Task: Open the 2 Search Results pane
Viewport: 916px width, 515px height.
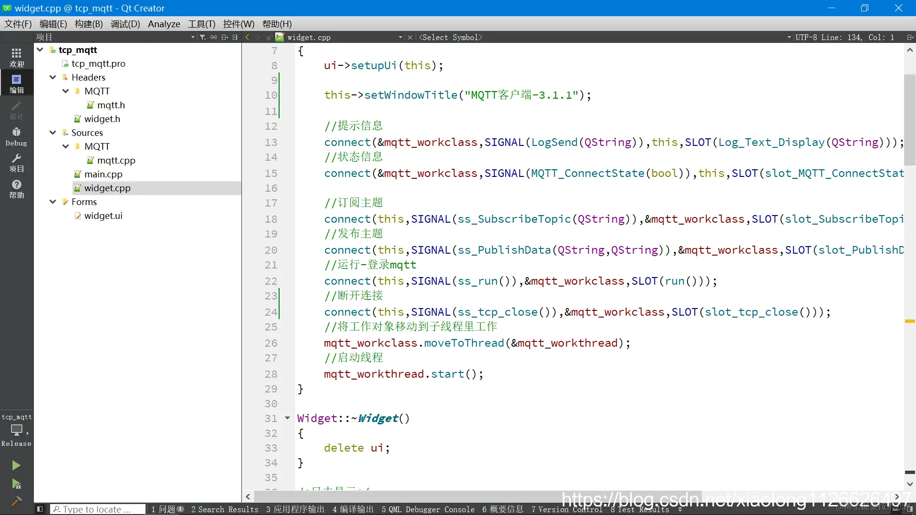Action: (x=225, y=509)
